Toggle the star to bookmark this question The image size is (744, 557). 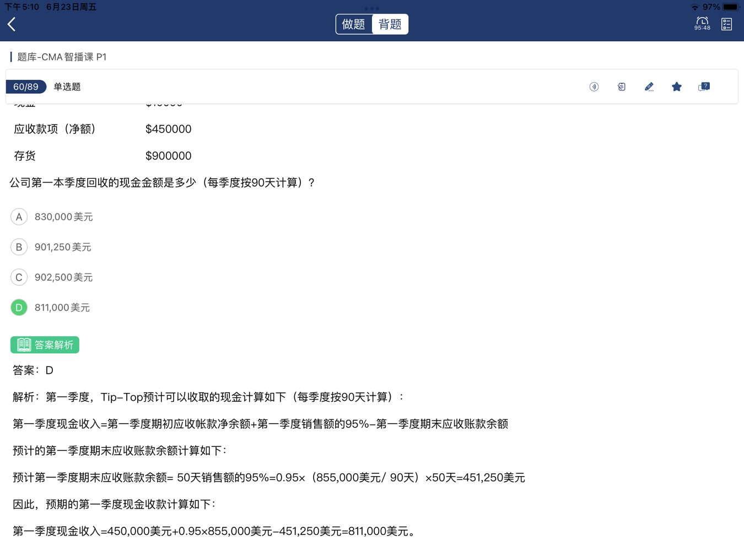point(676,87)
